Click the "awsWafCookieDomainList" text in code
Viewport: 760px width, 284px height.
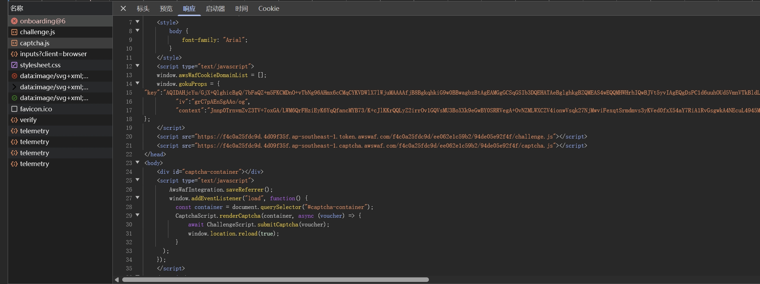point(213,75)
